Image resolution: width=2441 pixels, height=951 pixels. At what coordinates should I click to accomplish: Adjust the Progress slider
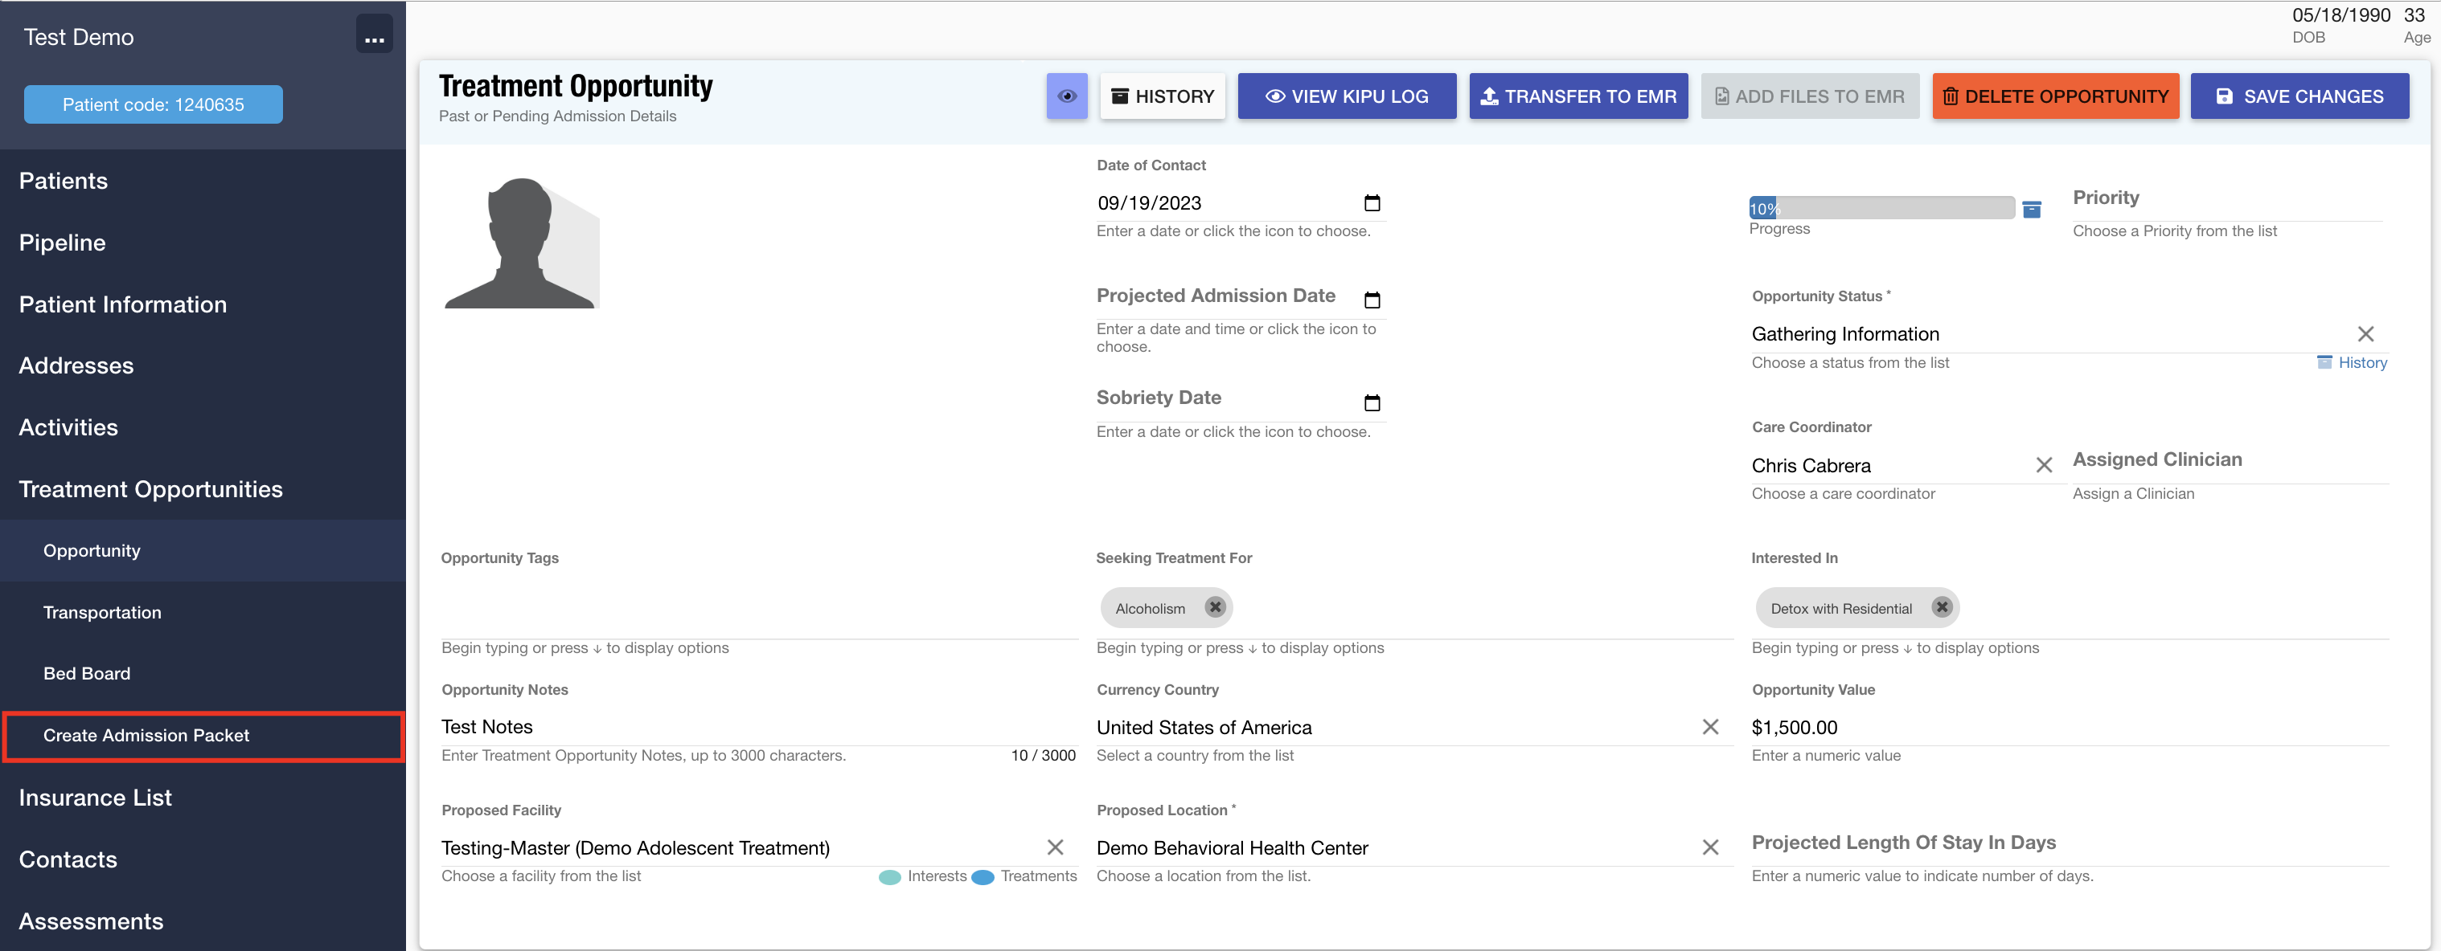pos(1881,208)
